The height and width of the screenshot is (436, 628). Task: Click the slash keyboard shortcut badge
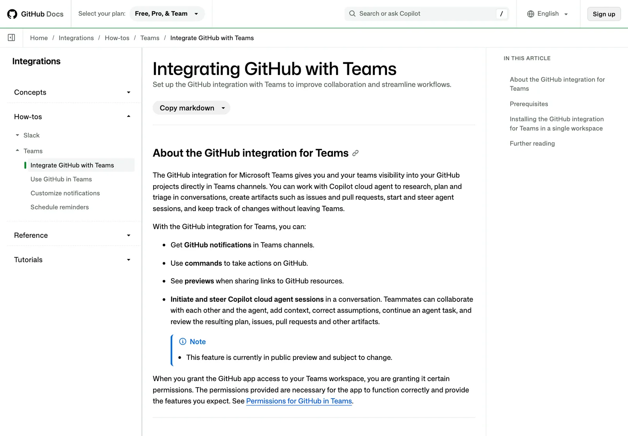click(501, 14)
